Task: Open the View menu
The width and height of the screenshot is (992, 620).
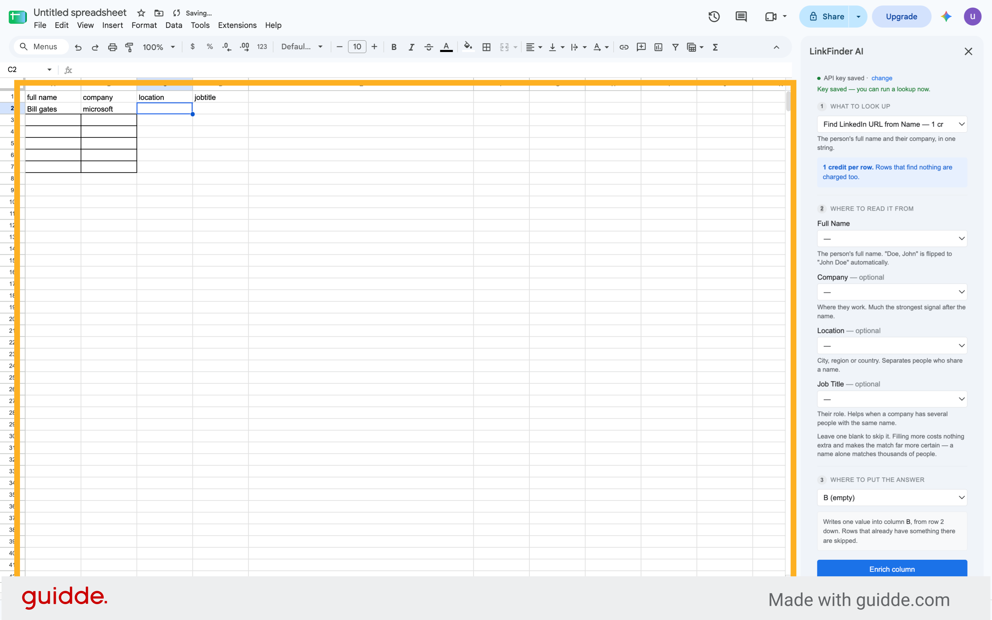Action: pos(85,25)
